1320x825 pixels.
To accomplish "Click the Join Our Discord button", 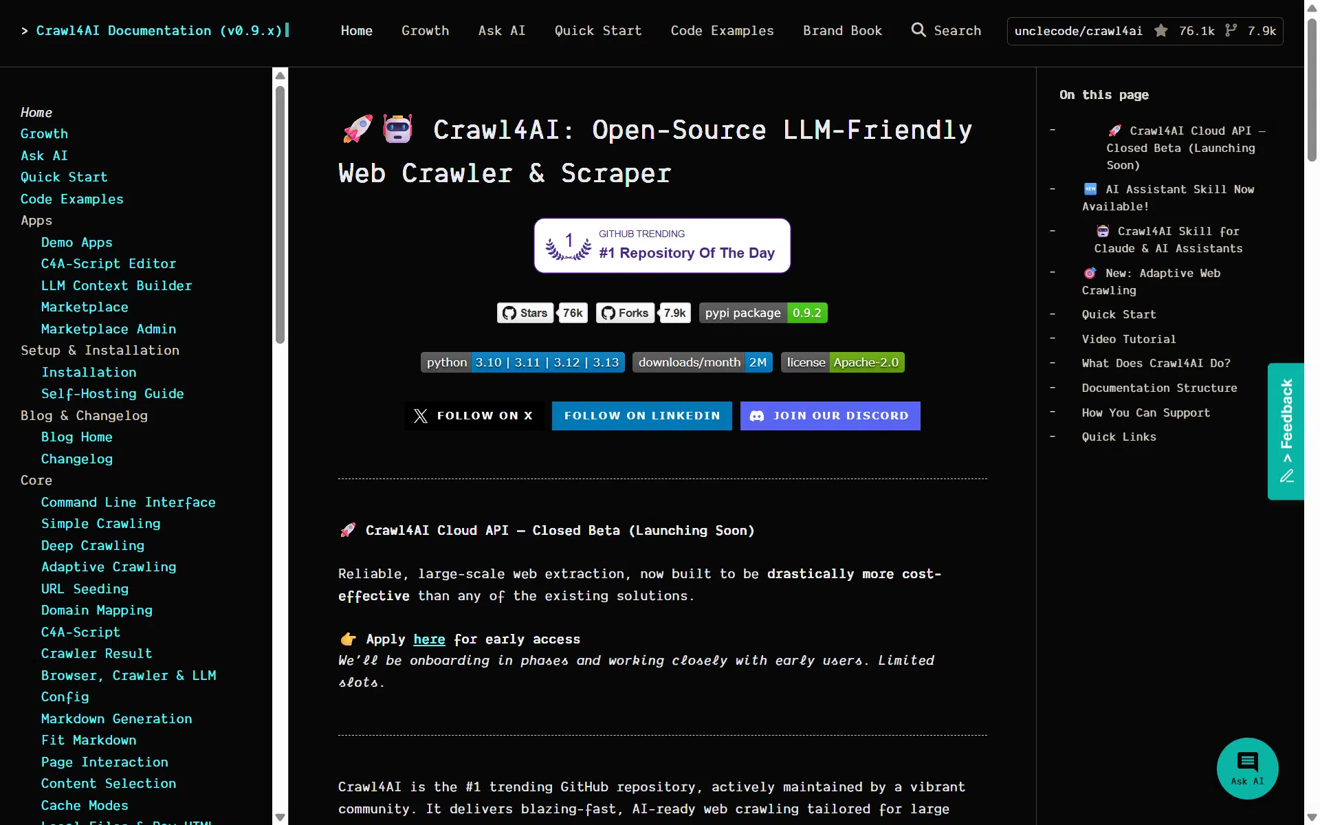I will 830,416.
